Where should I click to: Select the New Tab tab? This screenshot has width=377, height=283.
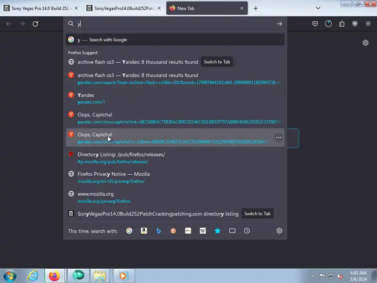[x=207, y=8]
